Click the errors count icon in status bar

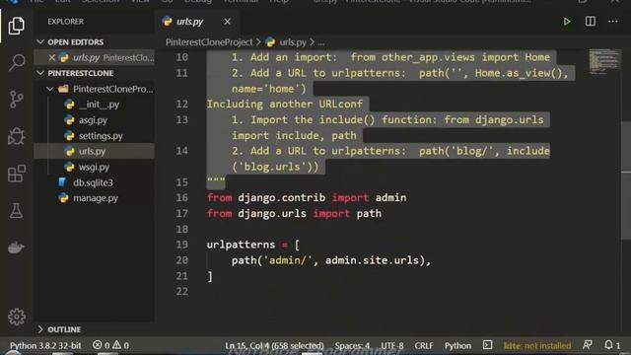click(97, 345)
